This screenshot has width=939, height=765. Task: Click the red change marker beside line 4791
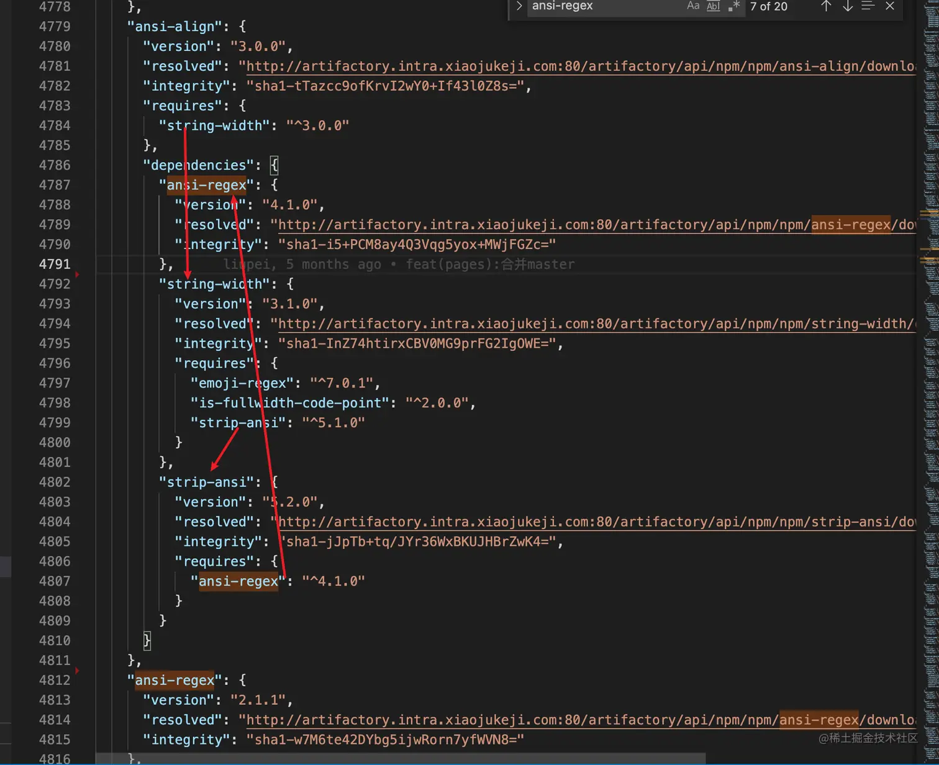pos(77,273)
